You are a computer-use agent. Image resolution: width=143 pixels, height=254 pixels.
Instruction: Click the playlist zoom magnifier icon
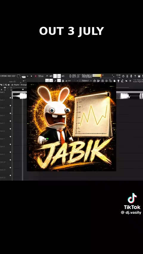(6, 85)
